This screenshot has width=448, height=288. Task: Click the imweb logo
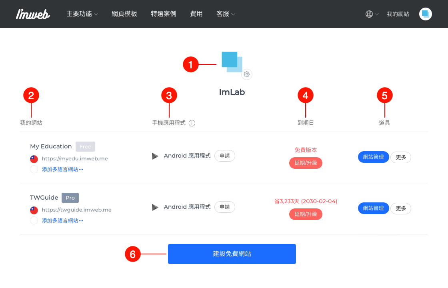33,14
